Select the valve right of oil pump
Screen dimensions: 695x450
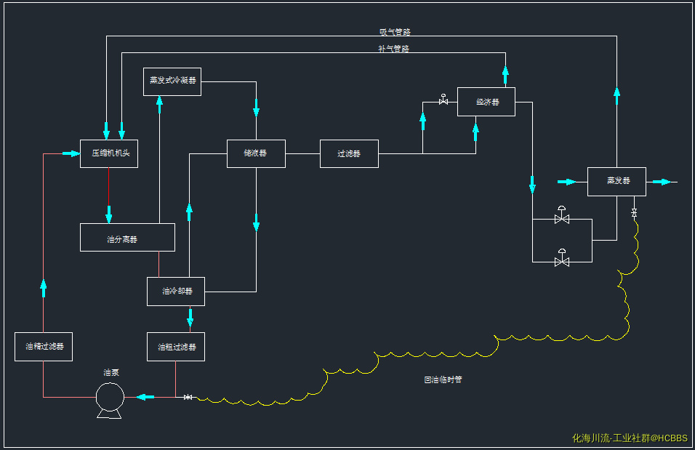[x=188, y=397]
